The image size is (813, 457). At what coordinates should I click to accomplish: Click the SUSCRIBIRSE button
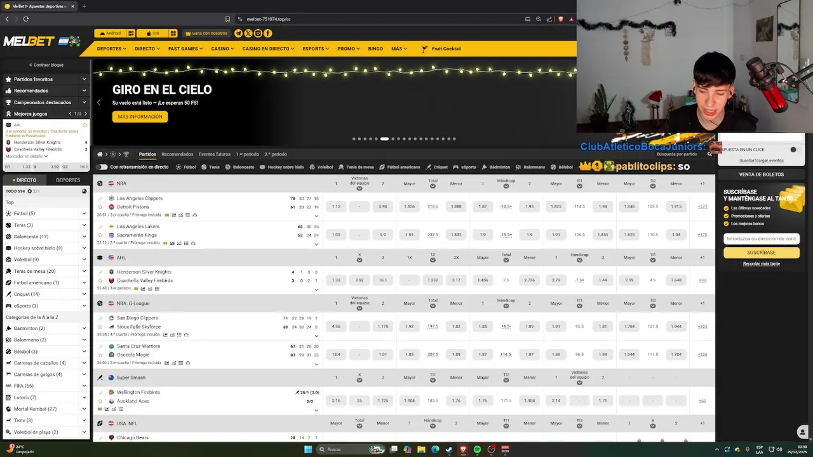pos(761,253)
